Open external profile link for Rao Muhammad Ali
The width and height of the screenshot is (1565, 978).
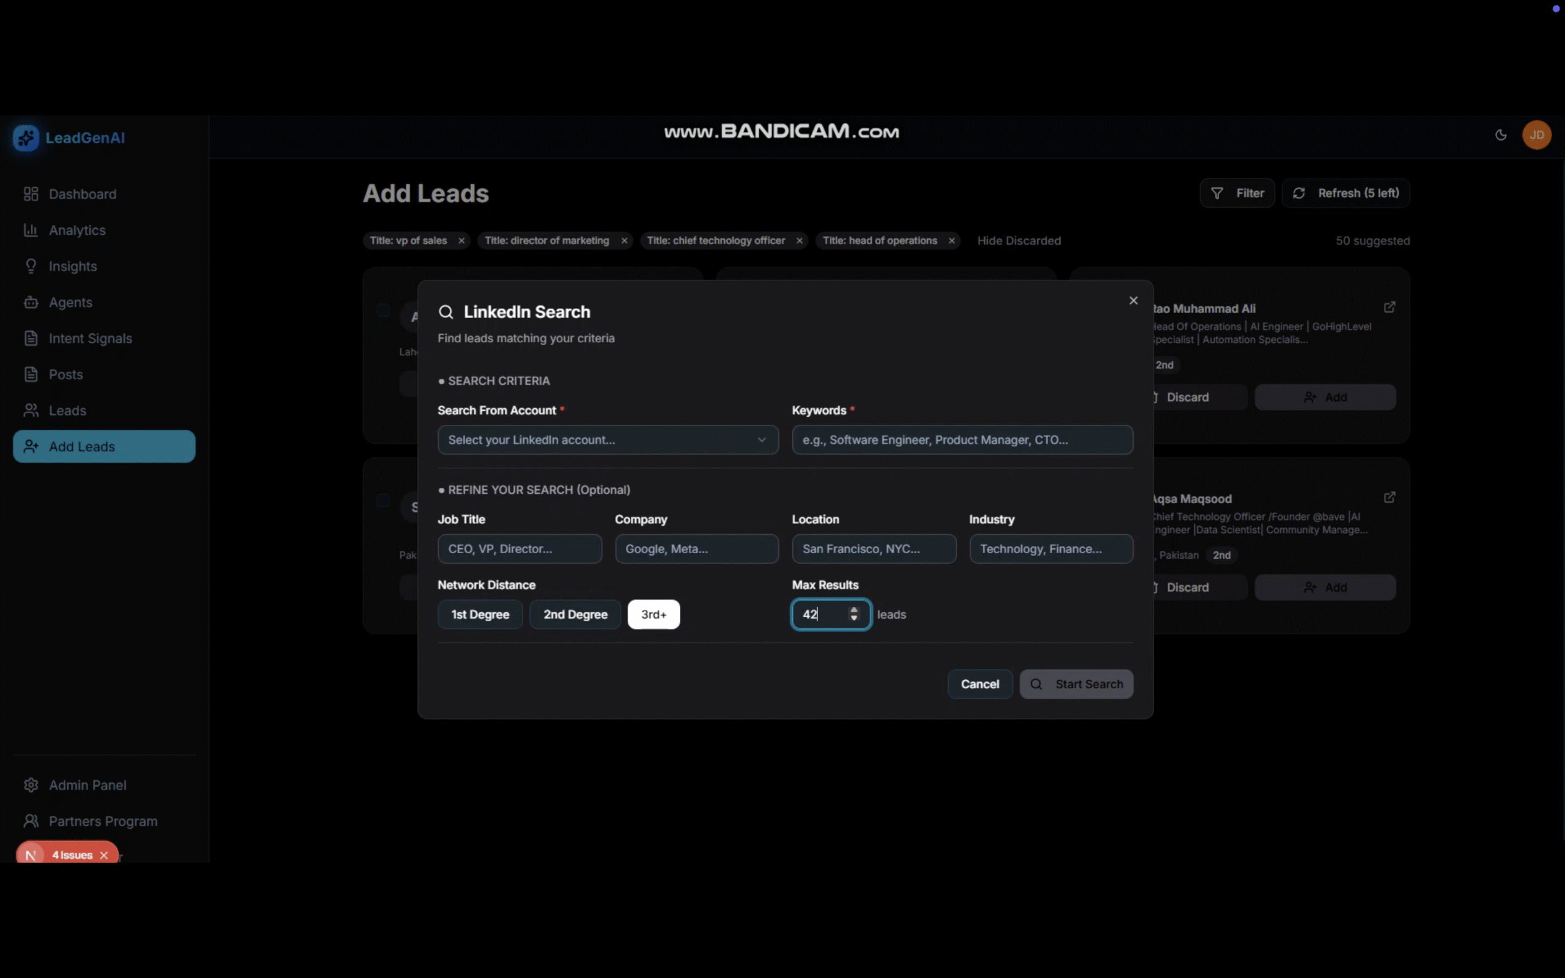pyautogui.click(x=1389, y=307)
